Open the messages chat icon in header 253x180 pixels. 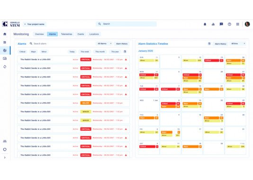pyautogui.click(x=221, y=24)
